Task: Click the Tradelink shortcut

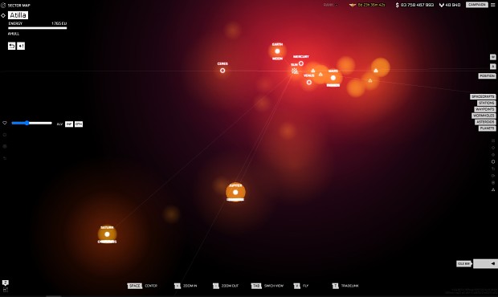Action: 345,286
